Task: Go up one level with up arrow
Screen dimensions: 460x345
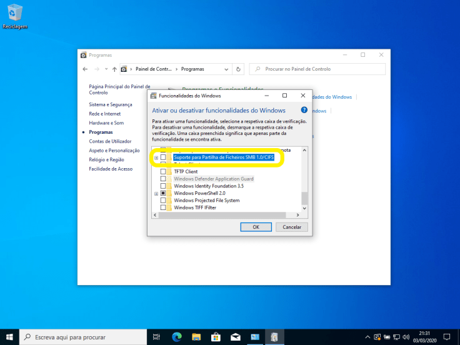Action: point(114,69)
